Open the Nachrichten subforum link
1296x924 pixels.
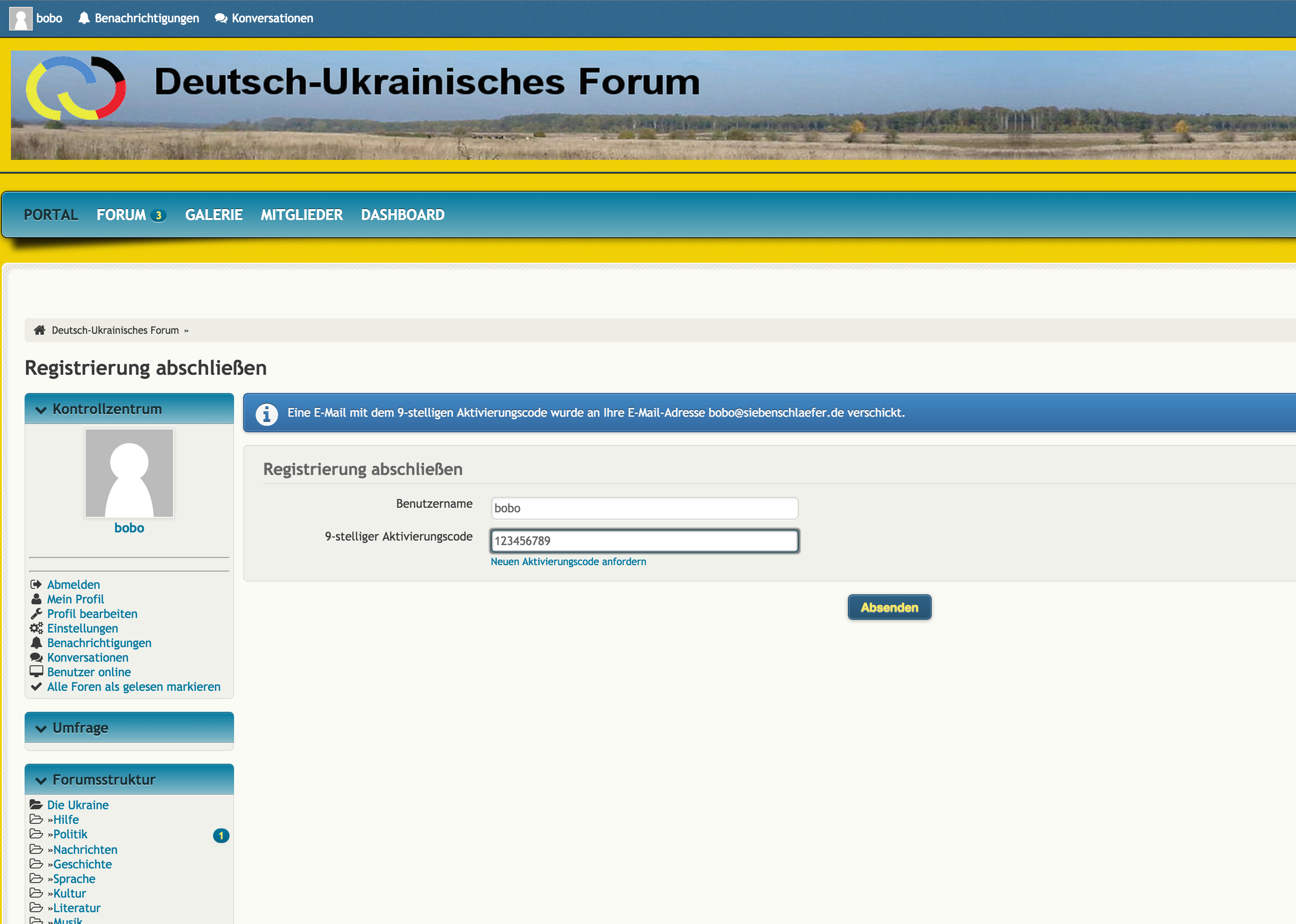tap(85, 849)
